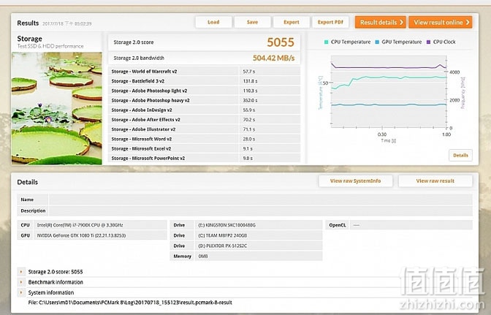Click the Intel Core i7-7900X CPU value

[80, 225]
